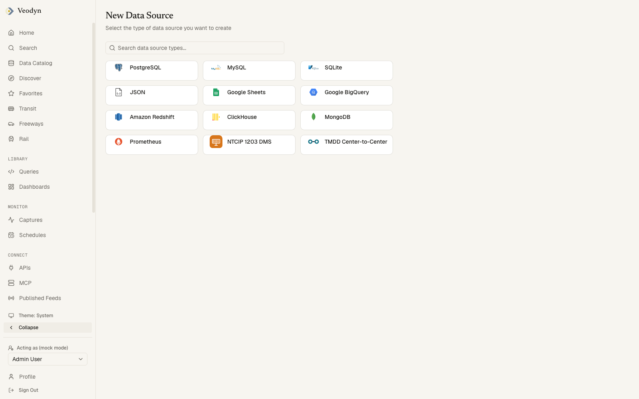
Task: Navigate to Favorites menu item
Action: (x=48, y=93)
